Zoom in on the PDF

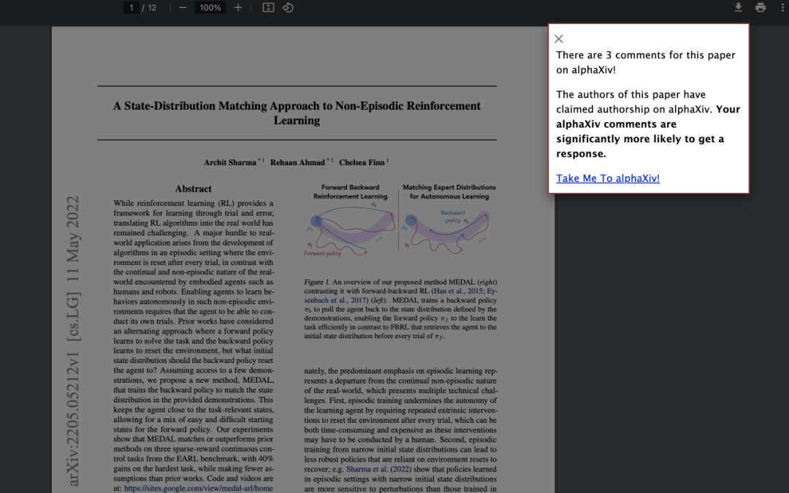[x=238, y=7]
